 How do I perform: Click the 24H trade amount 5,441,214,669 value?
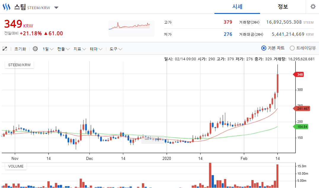tap(288, 34)
